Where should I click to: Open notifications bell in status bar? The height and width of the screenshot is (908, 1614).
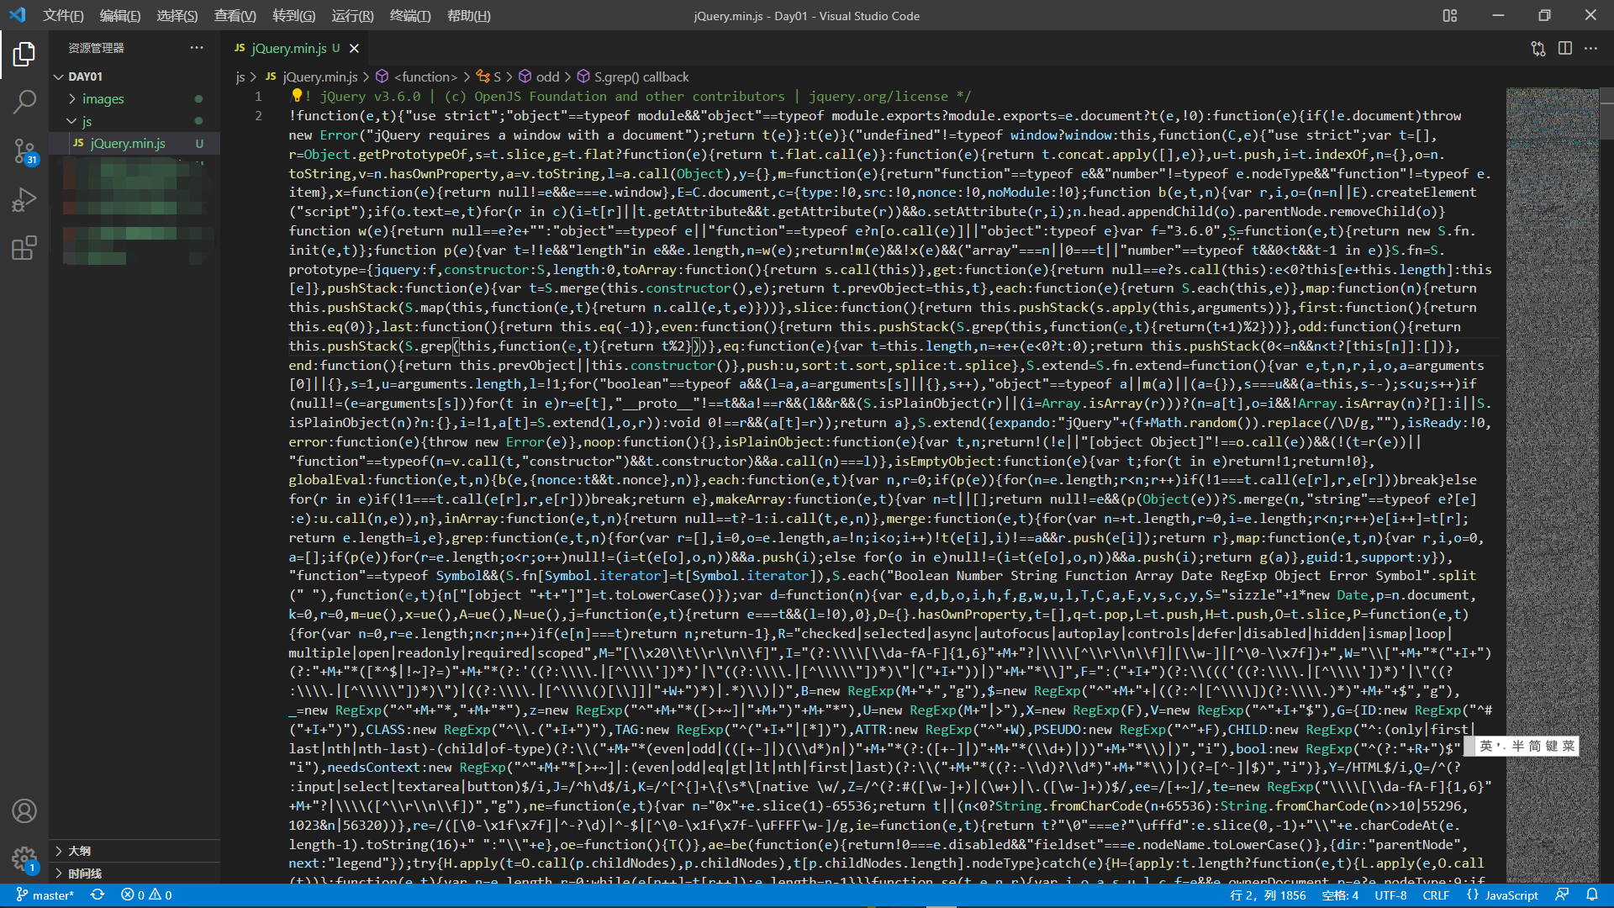point(1592,895)
